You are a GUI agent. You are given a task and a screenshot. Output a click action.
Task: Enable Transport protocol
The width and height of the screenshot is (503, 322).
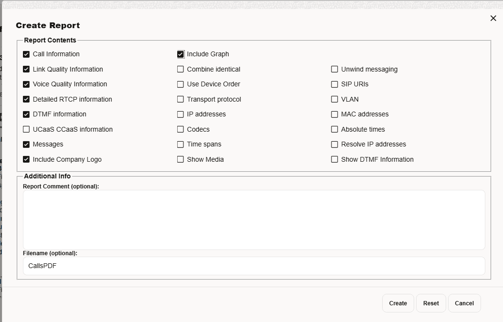(x=181, y=99)
